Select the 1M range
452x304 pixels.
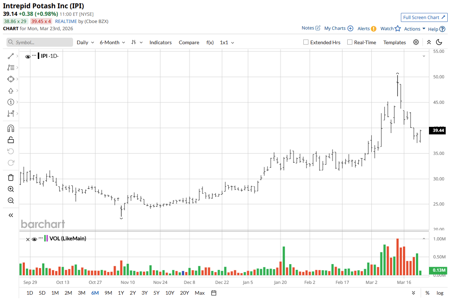pyautogui.click(x=55, y=293)
